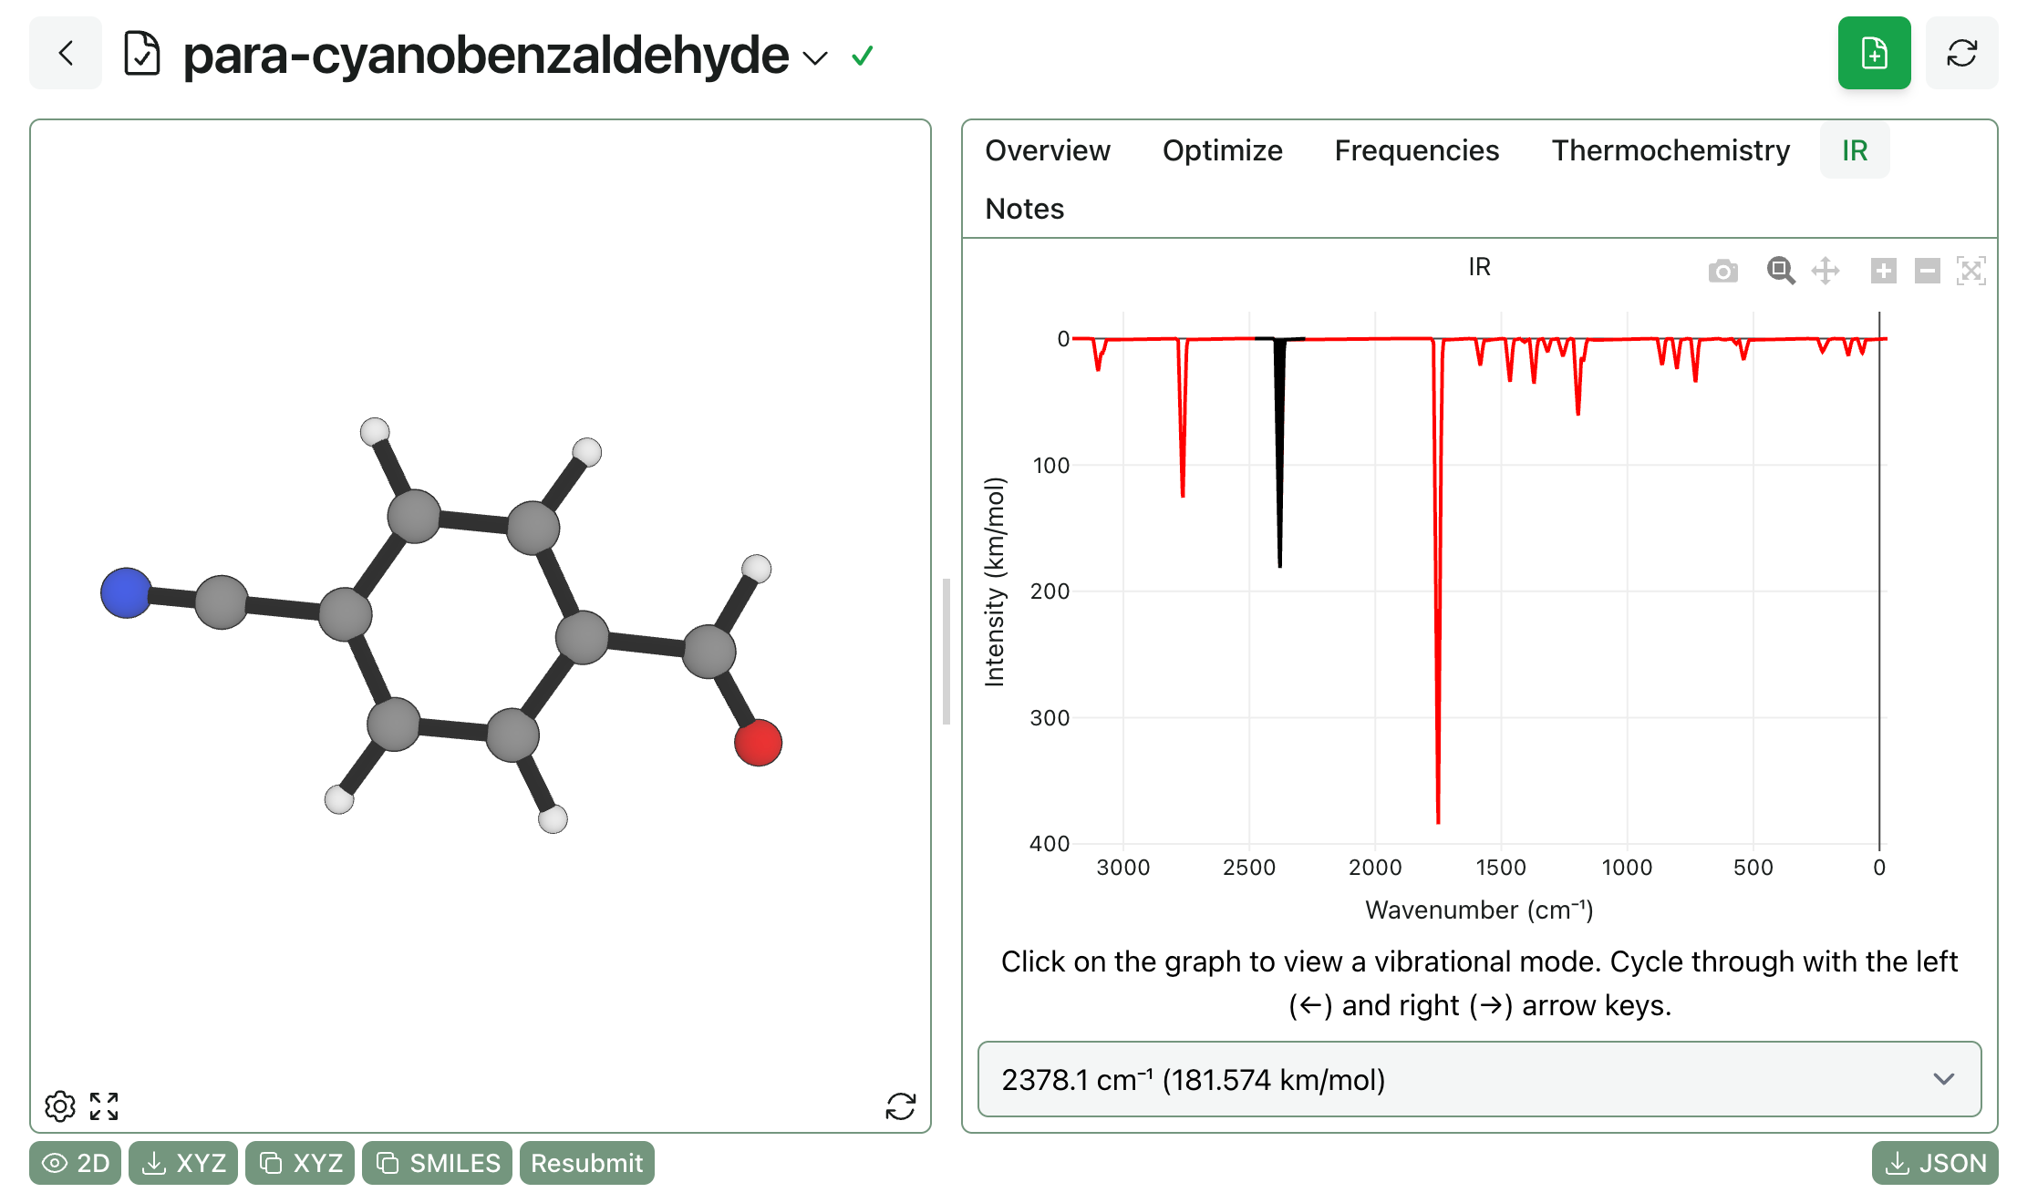
Task: Create a new document with the green icon
Action: point(1874,53)
